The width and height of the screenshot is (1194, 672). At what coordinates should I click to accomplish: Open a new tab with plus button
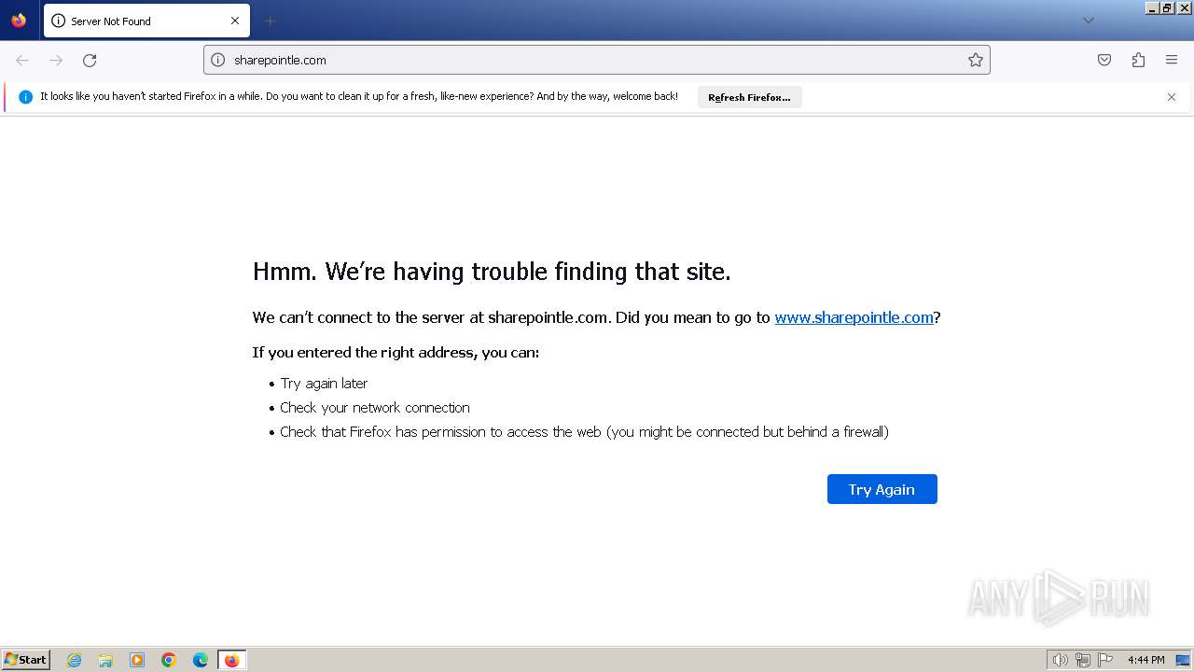point(271,21)
